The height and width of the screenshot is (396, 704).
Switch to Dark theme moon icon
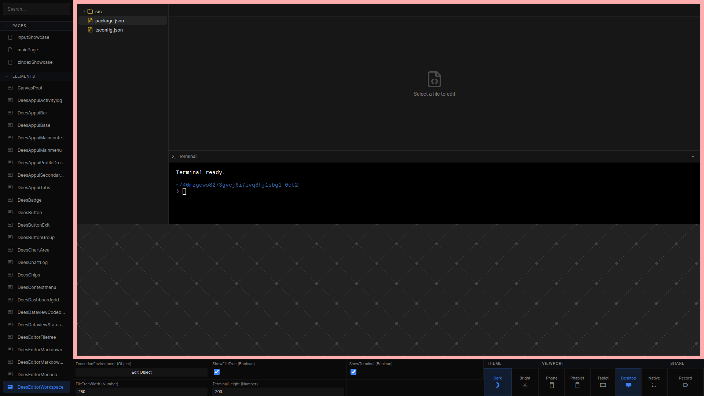click(x=497, y=385)
